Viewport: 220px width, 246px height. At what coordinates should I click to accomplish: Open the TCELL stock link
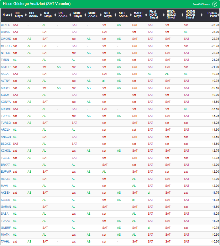[5, 158]
